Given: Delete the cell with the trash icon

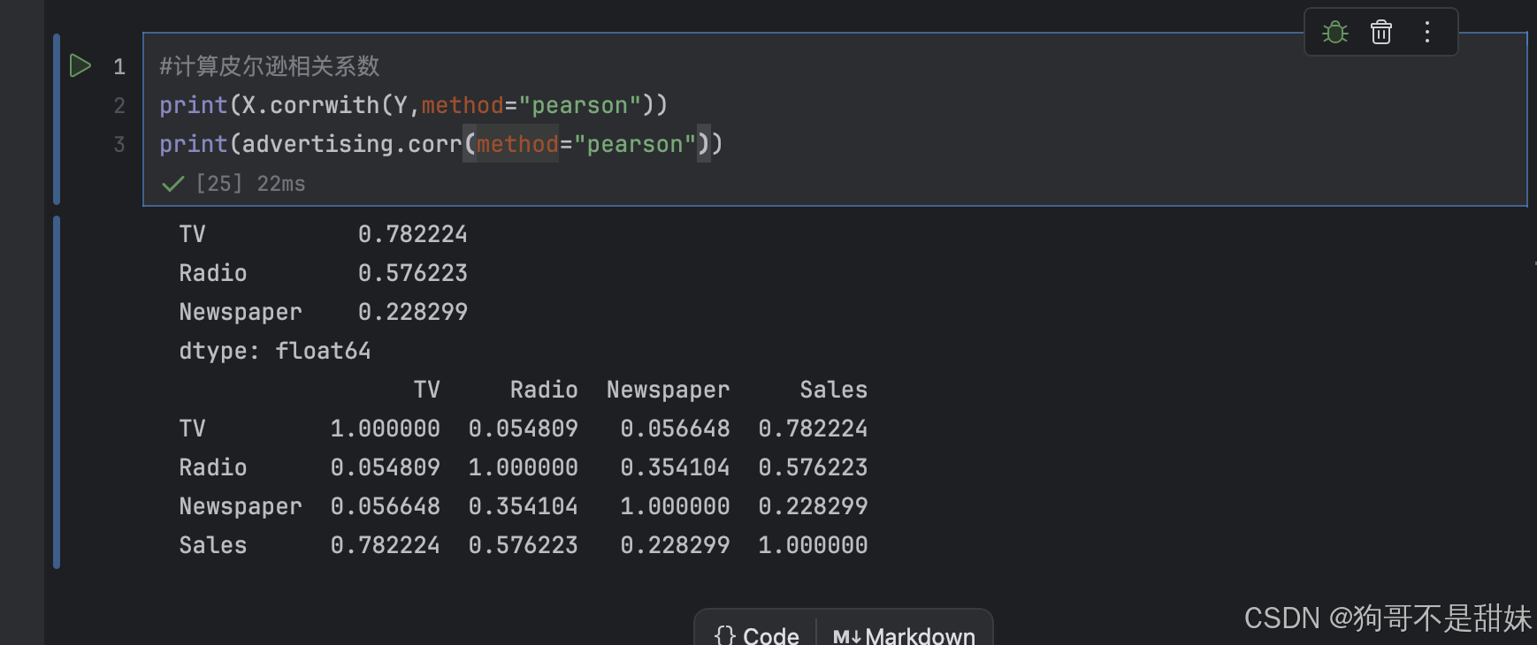Looking at the screenshot, I should 1381,33.
